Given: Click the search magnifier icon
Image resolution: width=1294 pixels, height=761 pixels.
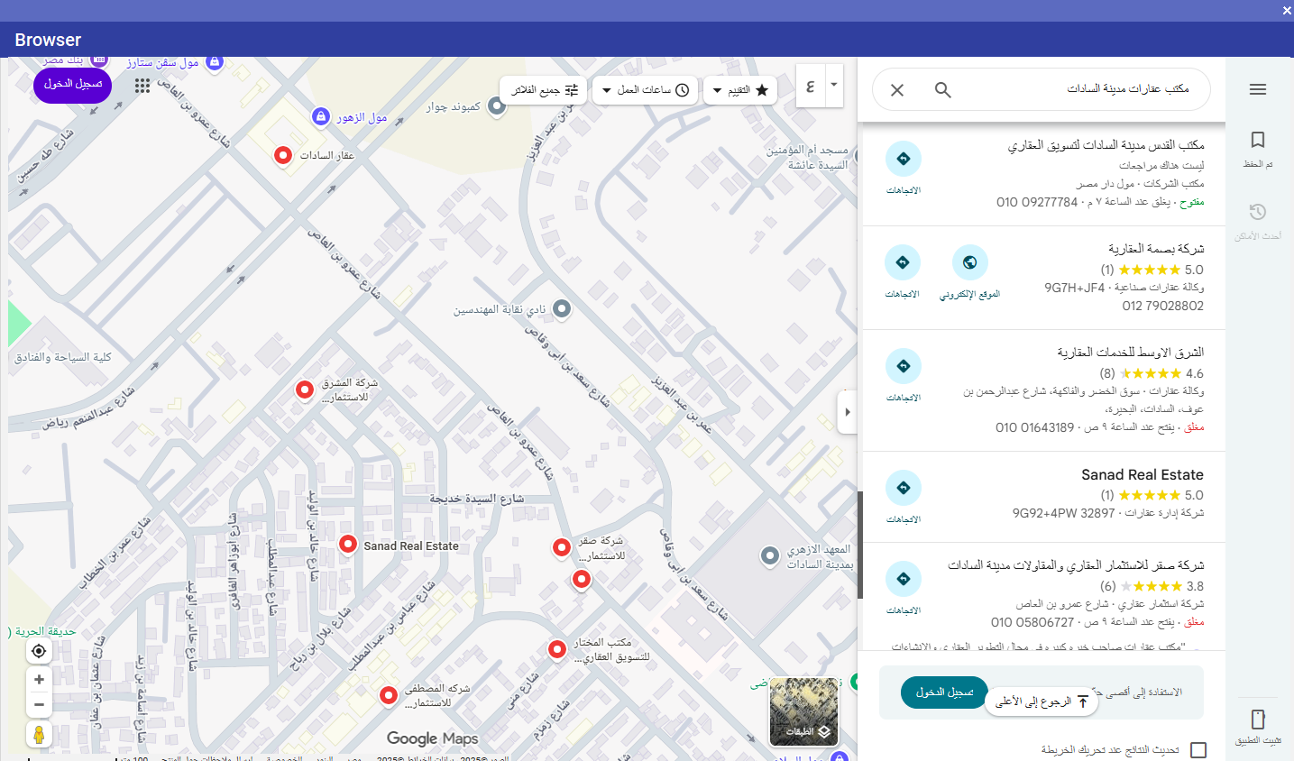Looking at the screenshot, I should [x=943, y=90].
